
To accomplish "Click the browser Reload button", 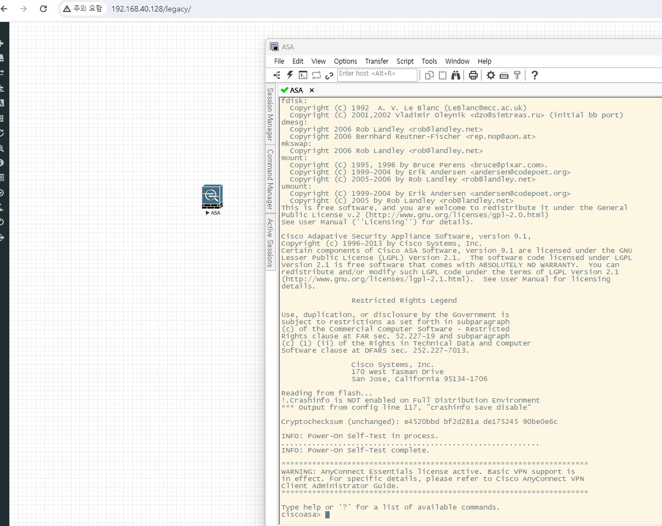I will [x=43, y=9].
